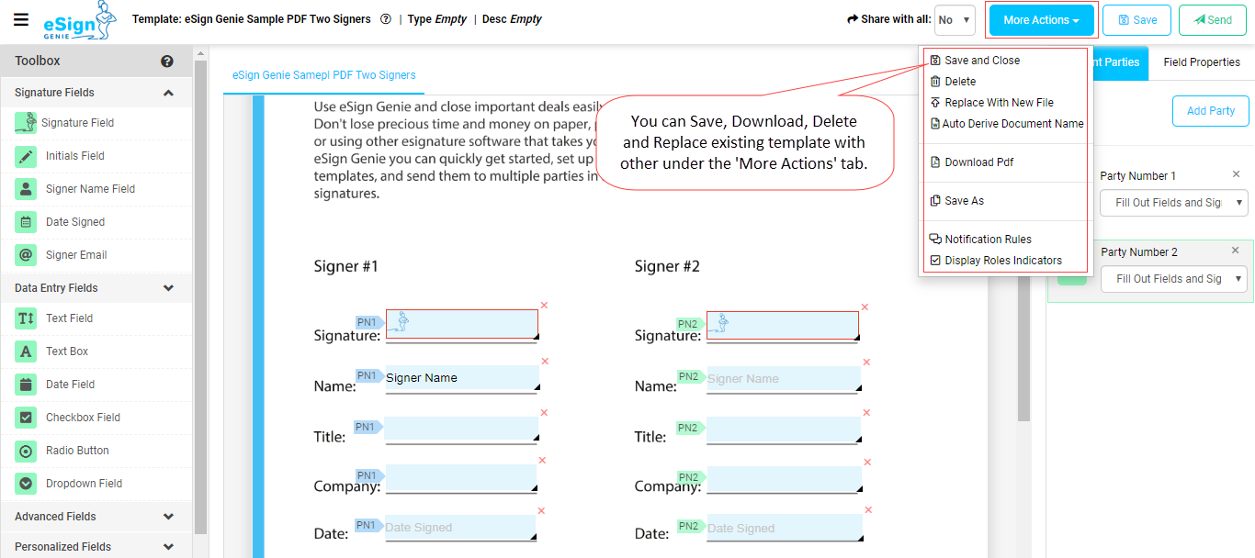
Task: Select the Initials Field pencil icon
Action: click(27, 156)
